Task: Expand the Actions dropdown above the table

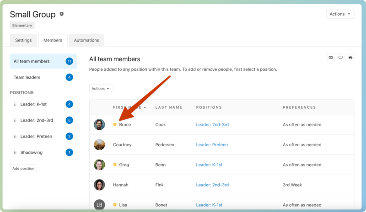Action: 100,89
